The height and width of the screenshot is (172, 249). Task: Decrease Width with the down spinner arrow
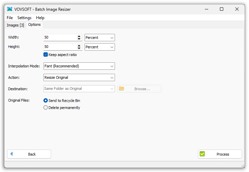point(79,39)
